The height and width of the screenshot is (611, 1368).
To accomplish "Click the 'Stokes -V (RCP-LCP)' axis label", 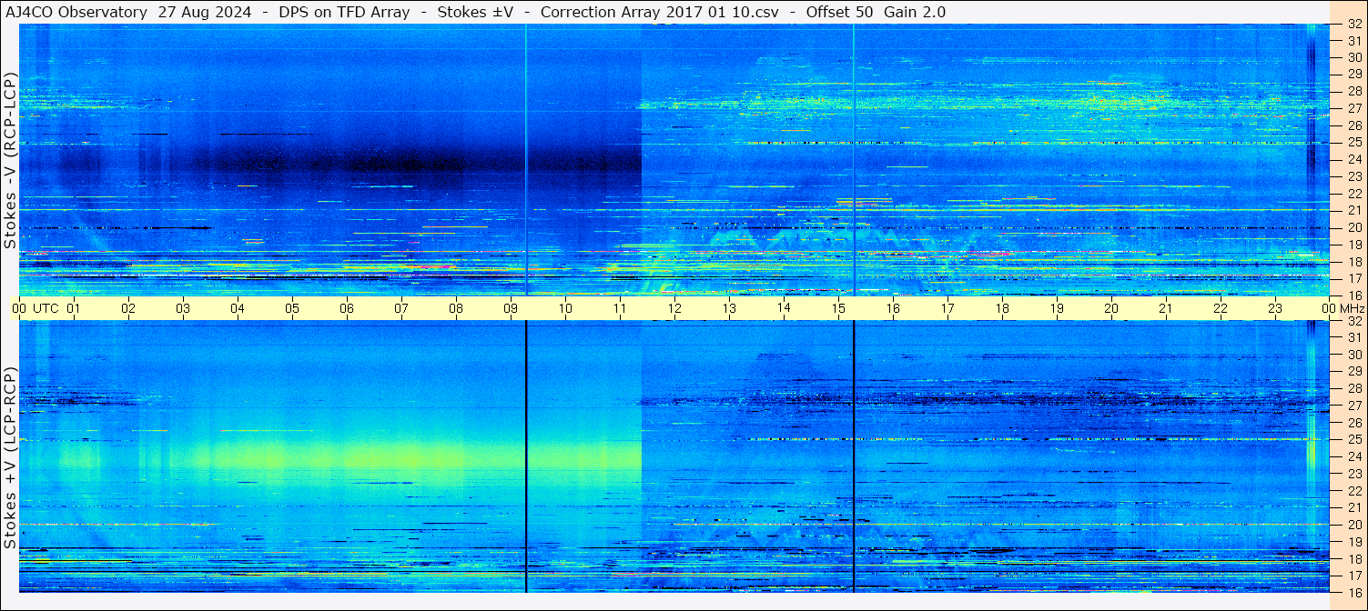I will coord(10,160).
